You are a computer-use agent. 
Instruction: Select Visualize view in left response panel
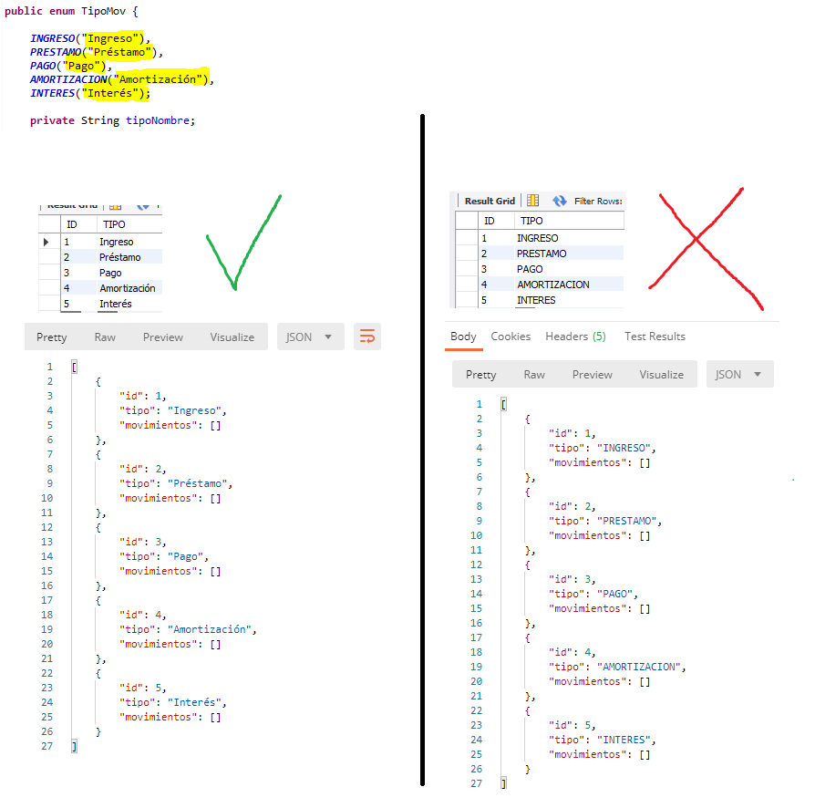[x=232, y=337]
